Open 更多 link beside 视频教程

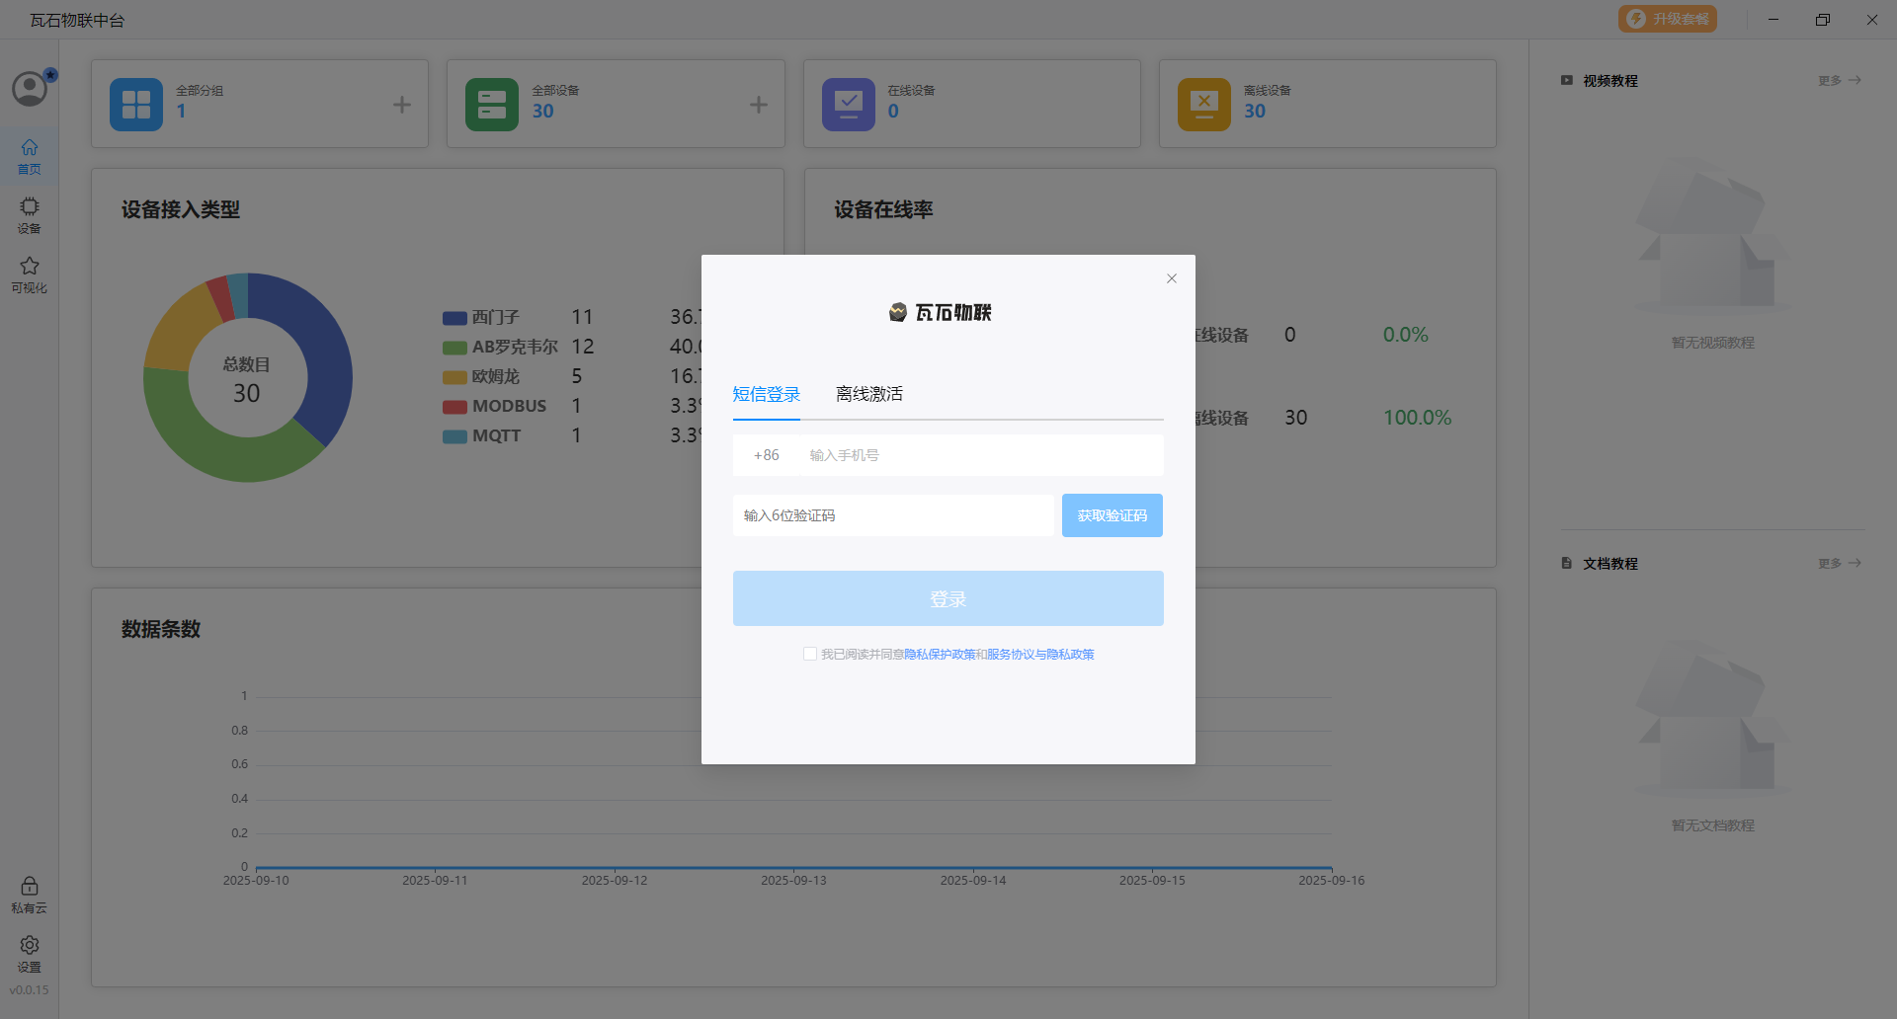point(1840,80)
